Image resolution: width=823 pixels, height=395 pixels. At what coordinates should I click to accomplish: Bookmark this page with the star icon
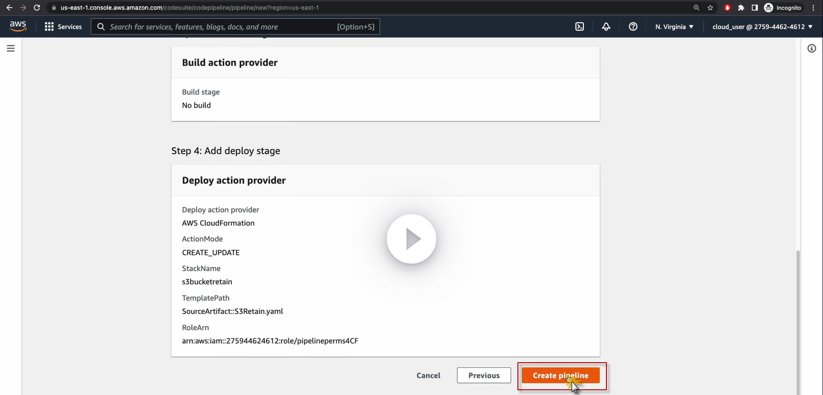(x=710, y=8)
